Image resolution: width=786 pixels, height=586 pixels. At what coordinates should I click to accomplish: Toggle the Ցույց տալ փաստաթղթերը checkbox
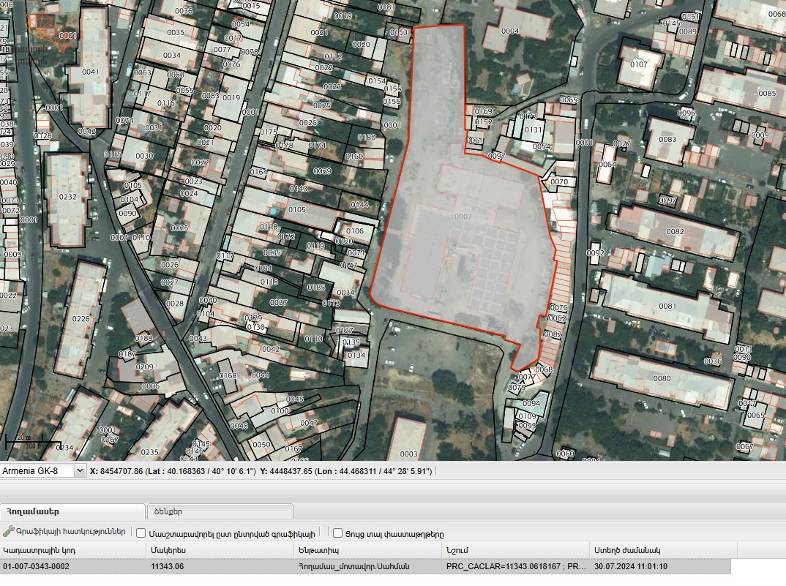(337, 533)
